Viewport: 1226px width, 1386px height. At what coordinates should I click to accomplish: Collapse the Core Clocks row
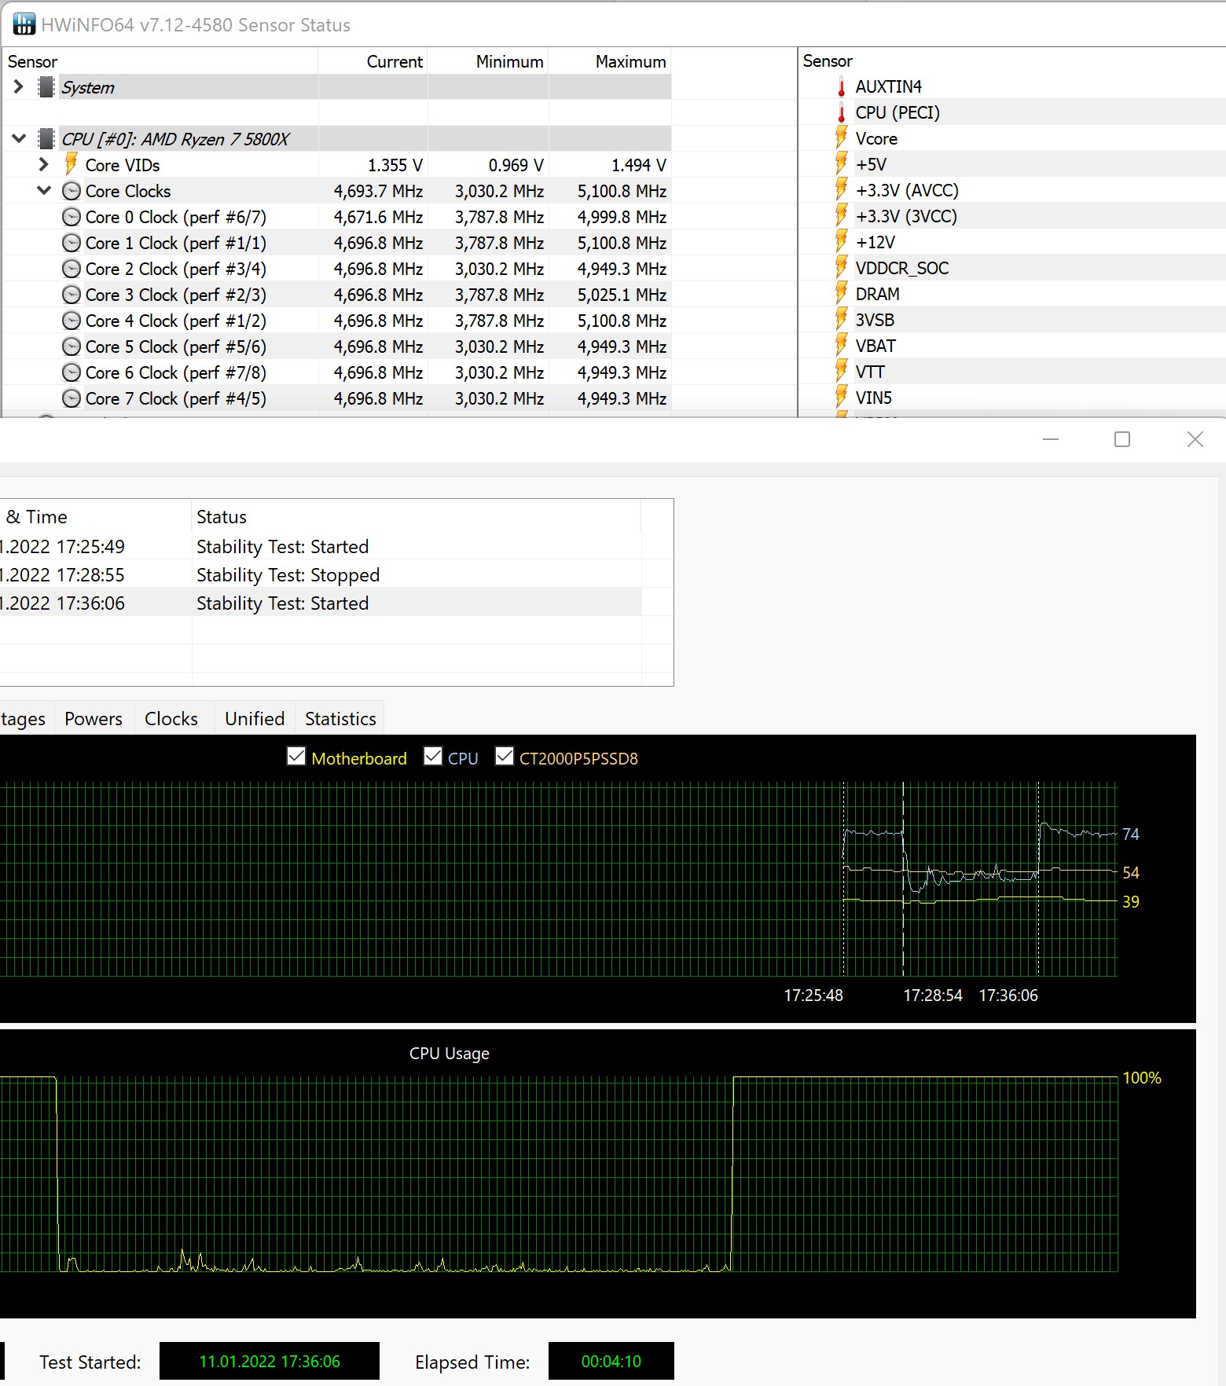(x=44, y=191)
